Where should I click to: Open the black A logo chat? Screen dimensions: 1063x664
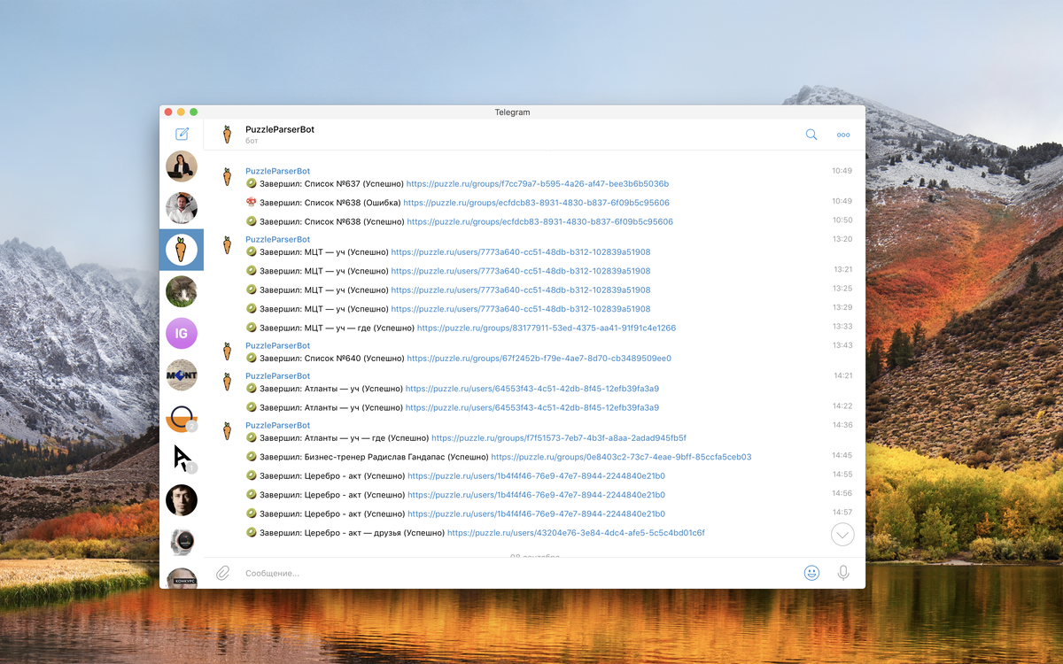182,459
